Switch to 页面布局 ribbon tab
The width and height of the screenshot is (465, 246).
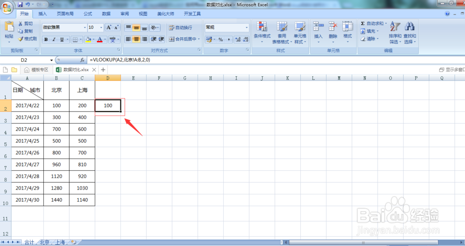65,13
